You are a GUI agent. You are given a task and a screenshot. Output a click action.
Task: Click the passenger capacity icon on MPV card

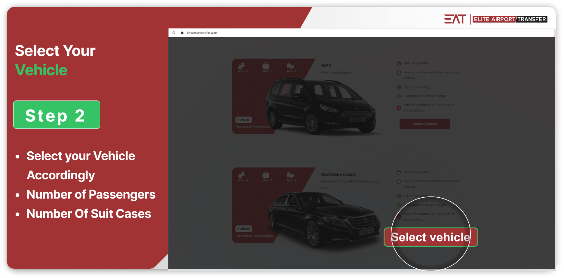(x=242, y=66)
